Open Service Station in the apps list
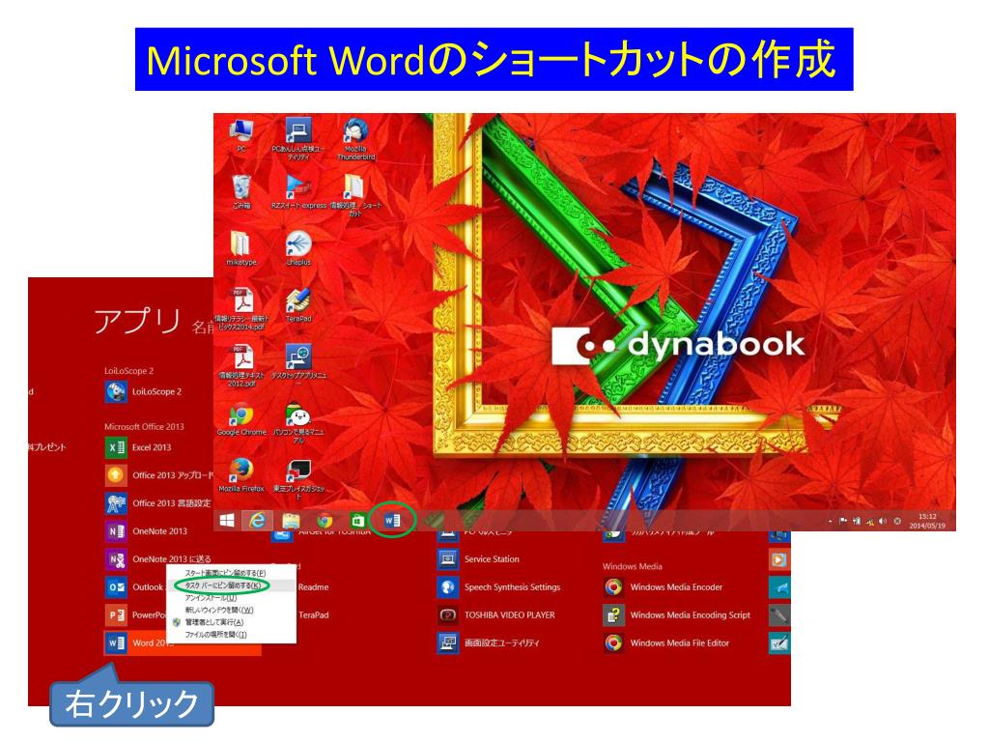 (479, 559)
